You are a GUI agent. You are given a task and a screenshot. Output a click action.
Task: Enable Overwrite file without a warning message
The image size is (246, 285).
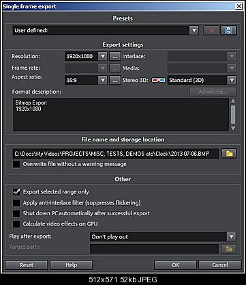(x=16, y=164)
